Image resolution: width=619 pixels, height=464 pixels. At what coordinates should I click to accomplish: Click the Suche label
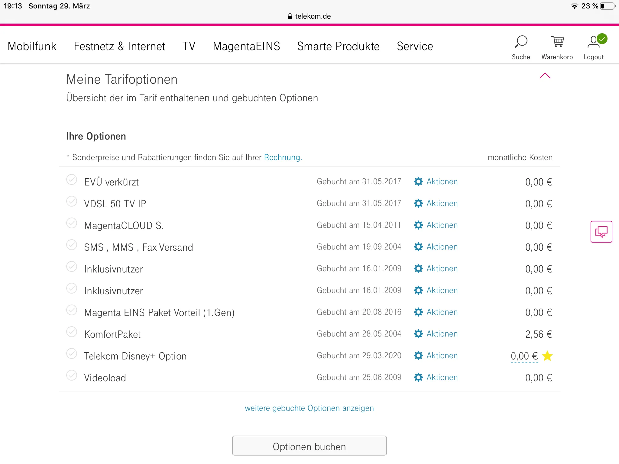pos(521,57)
